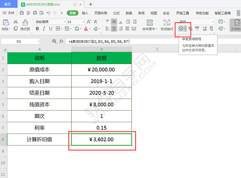
Task: Align text left
Action: (107, 28)
